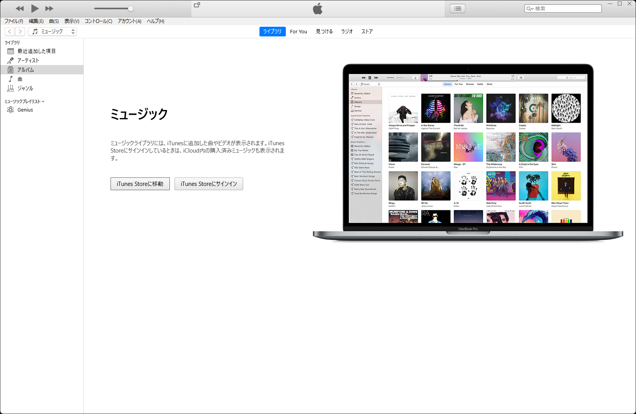636x414 pixels.
Task: Open the ミュージック media kind dropdown
Action: coord(52,31)
